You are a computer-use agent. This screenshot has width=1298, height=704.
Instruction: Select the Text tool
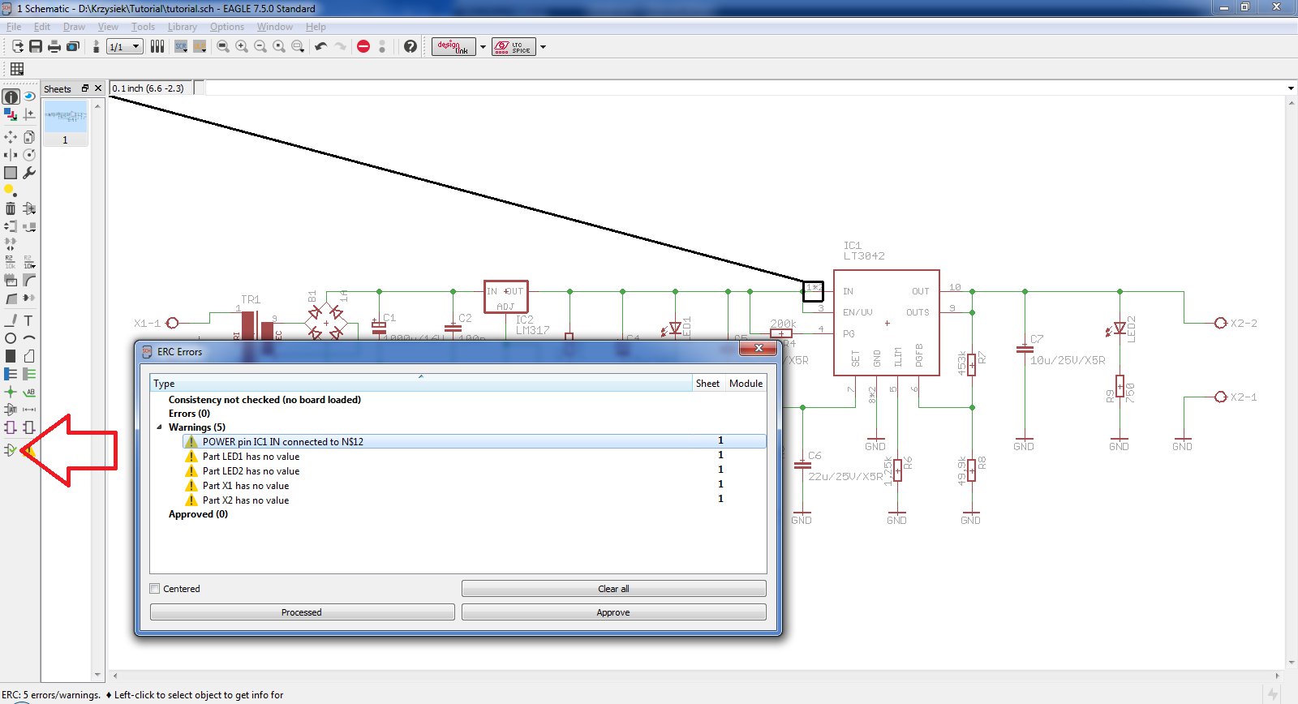[x=29, y=320]
